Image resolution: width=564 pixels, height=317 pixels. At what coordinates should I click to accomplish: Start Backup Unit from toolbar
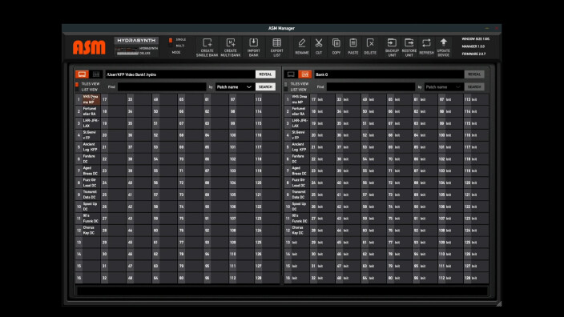coord(392,47)
